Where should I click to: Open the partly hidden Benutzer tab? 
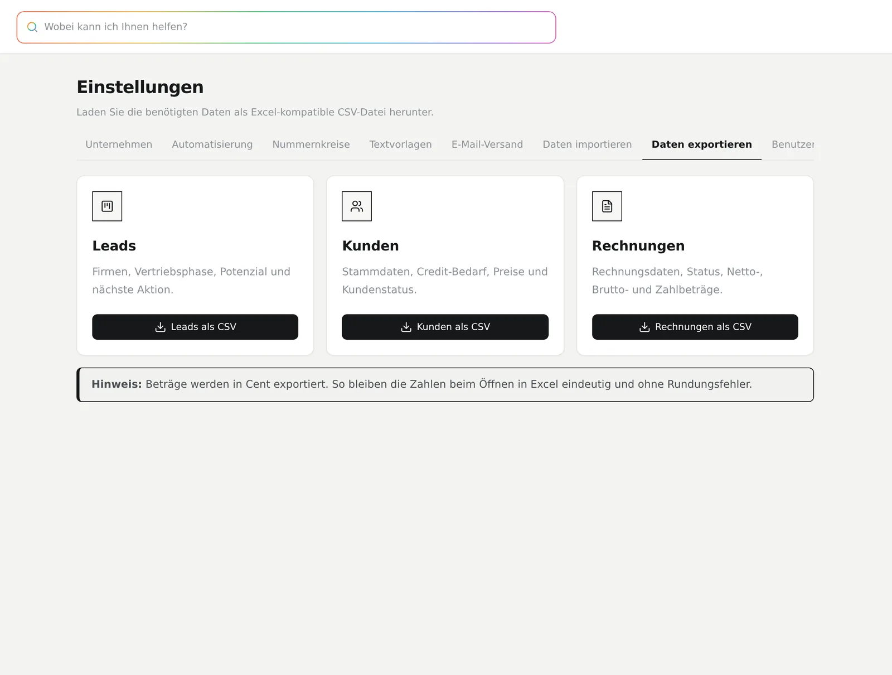coord(793,144)
